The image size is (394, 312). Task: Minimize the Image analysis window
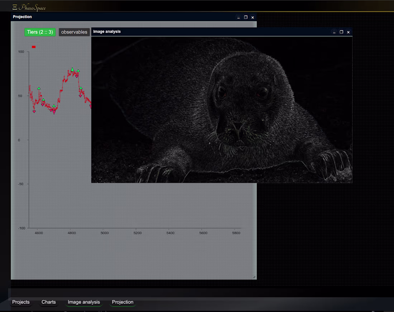[x=334, y=32]
